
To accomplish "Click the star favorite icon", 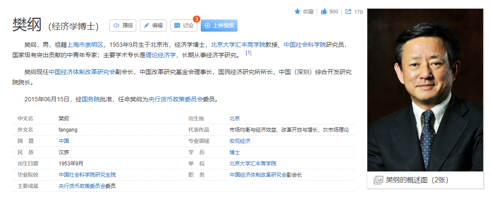I will 298,12.
